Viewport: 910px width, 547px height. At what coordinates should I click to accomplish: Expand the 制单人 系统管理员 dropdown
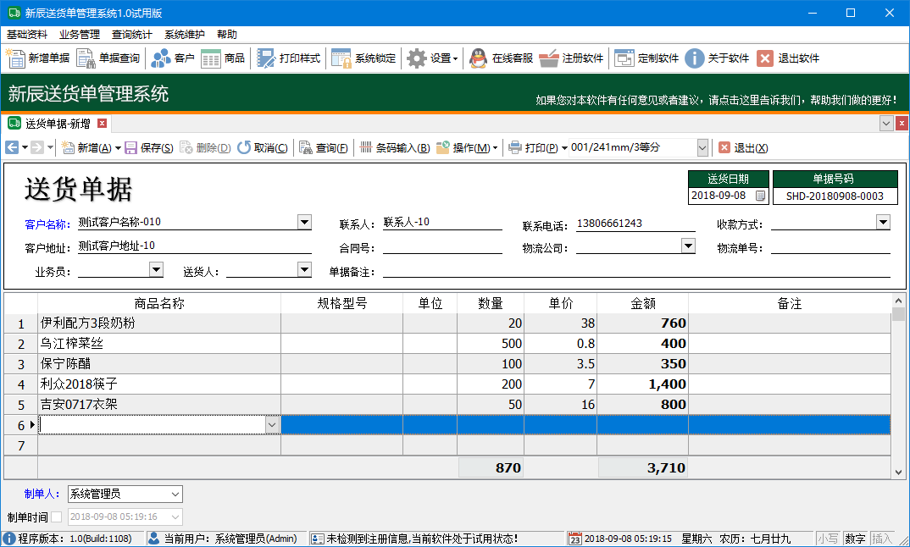tap(175, 495)
